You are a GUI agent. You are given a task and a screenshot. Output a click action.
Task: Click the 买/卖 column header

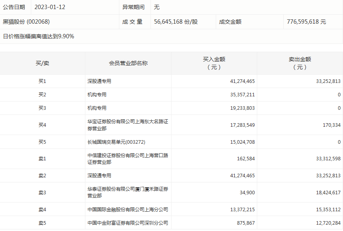(x=42, y=63)
